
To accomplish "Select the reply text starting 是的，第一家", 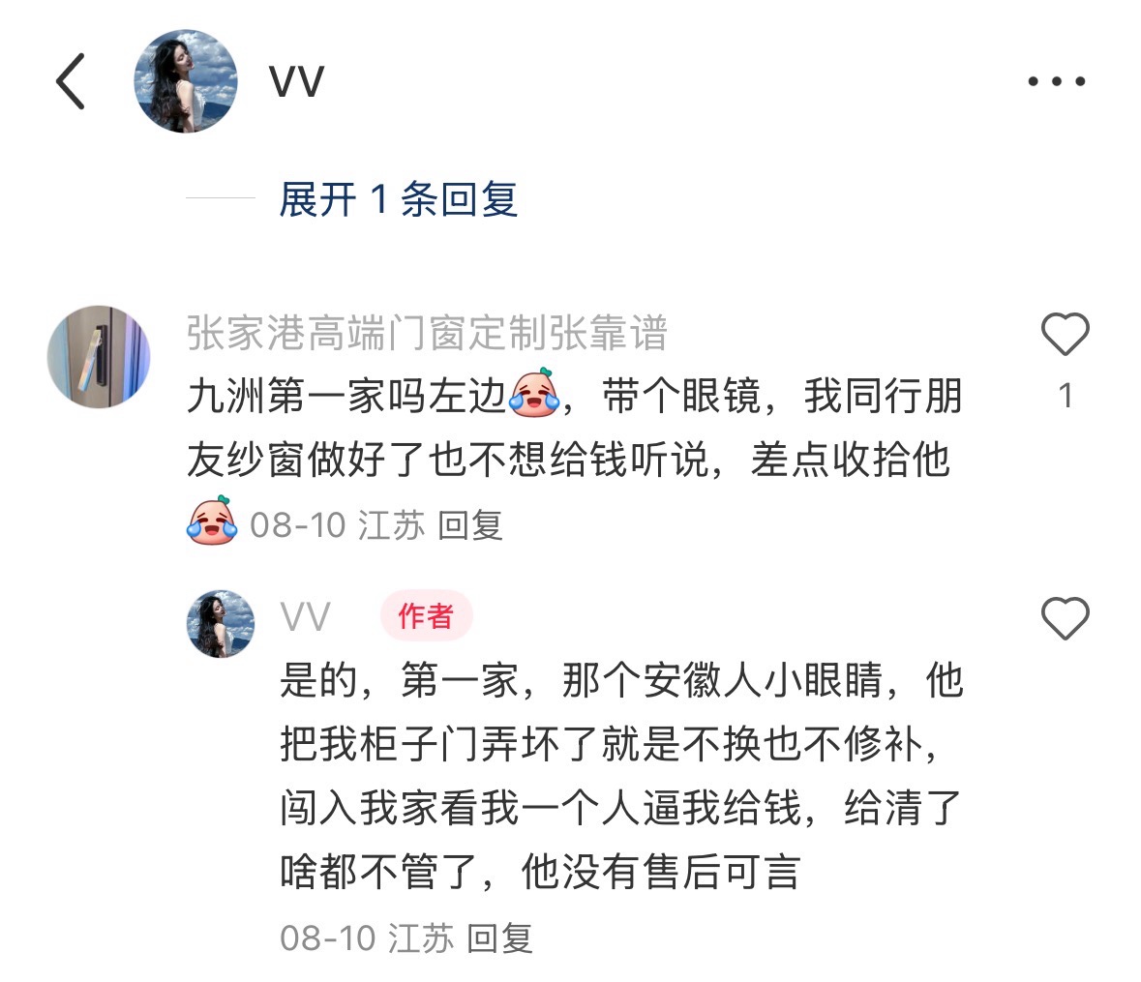I will (x=622, y=776).
